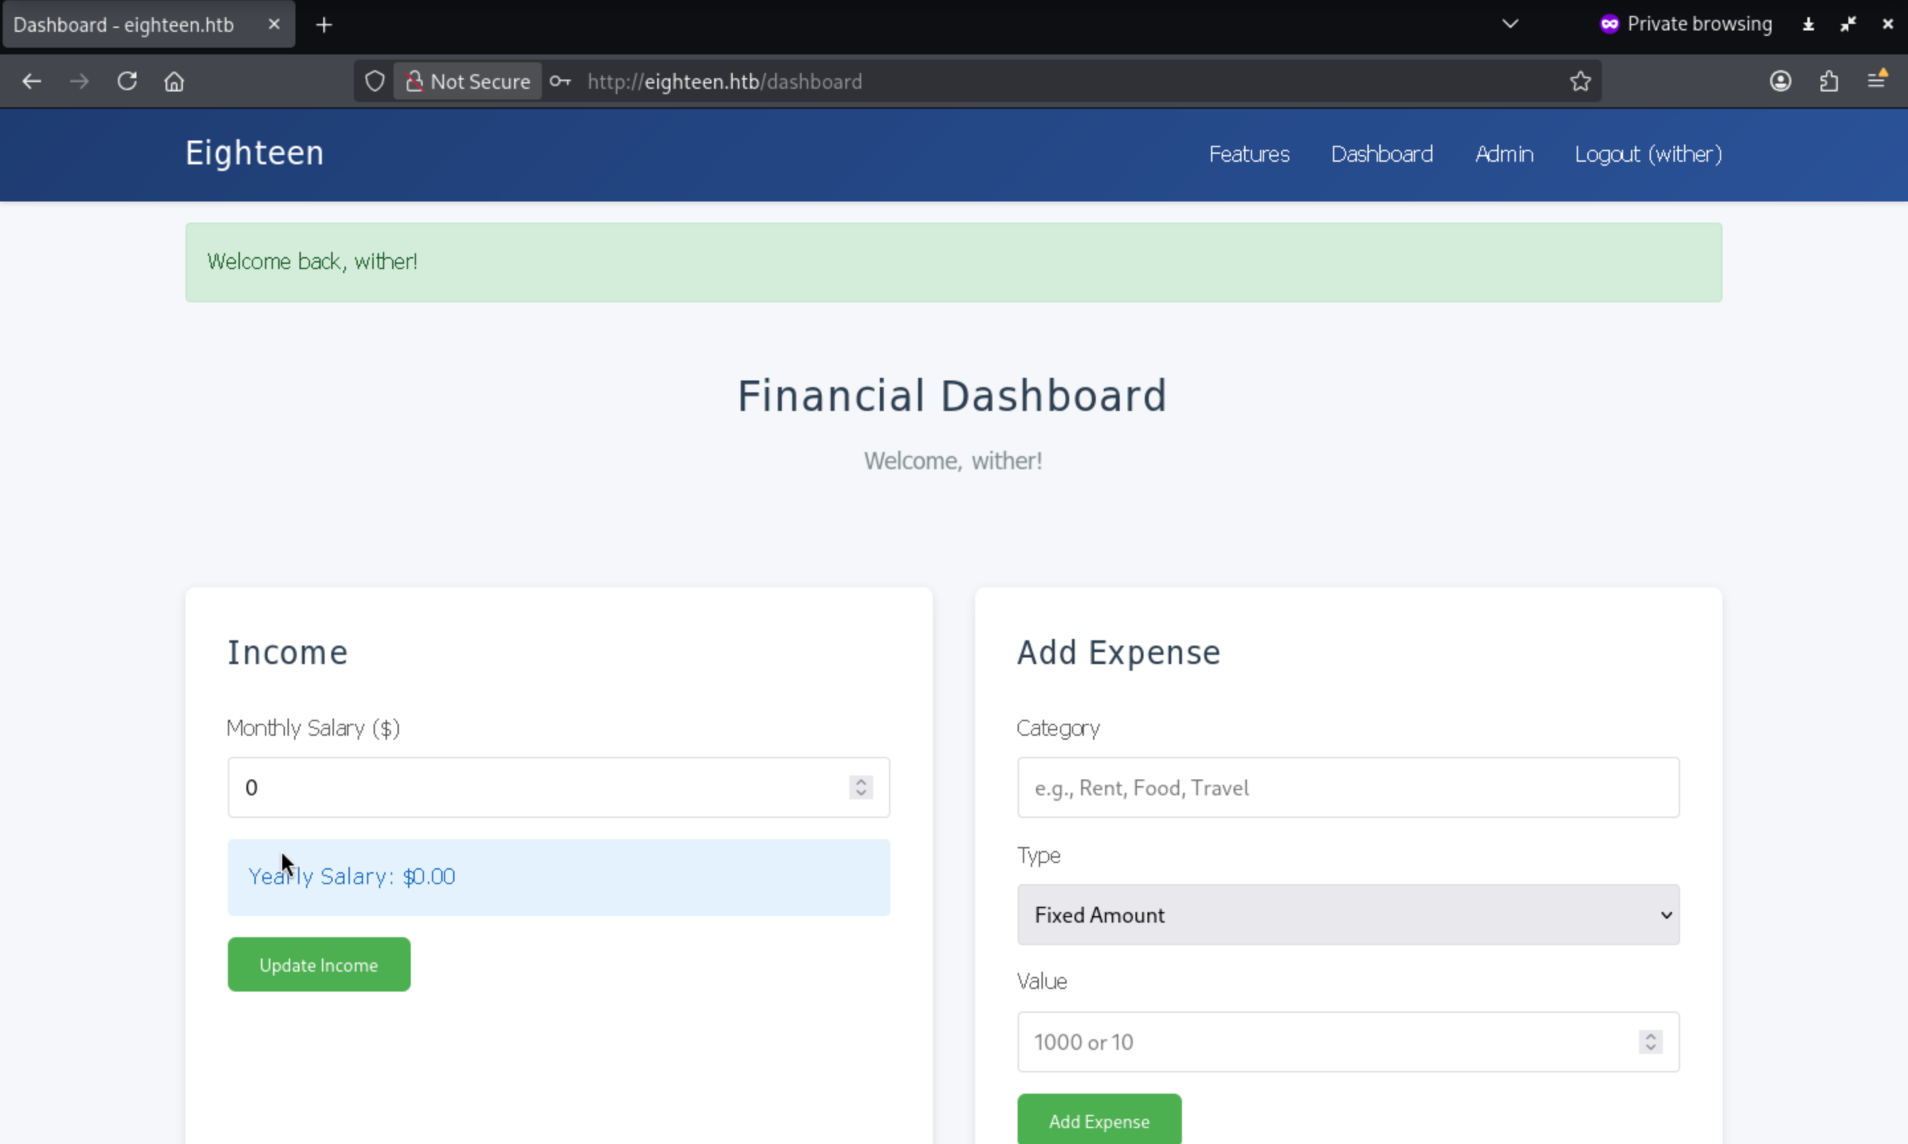This screenshot has height=1144, width=1908.
Task: Click the Value field spinner arrows
Action: [1650, 1041]
